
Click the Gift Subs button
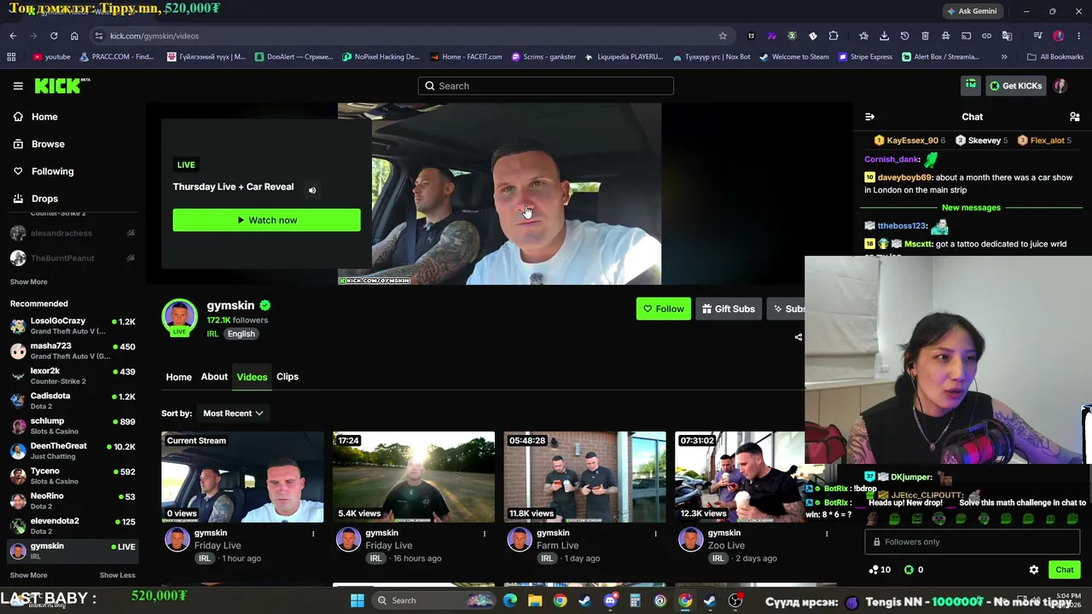[x=729, y=309]
